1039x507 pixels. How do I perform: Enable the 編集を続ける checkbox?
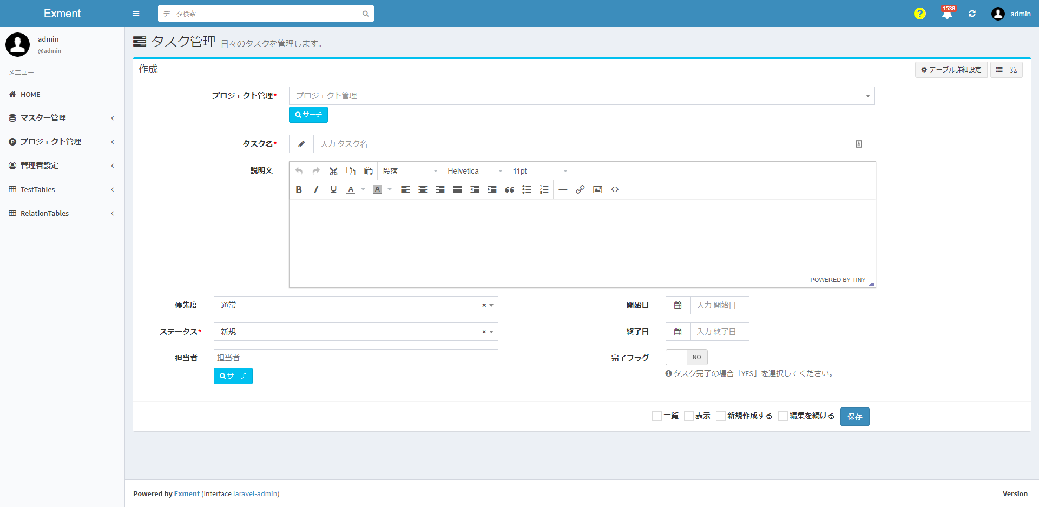783,416
